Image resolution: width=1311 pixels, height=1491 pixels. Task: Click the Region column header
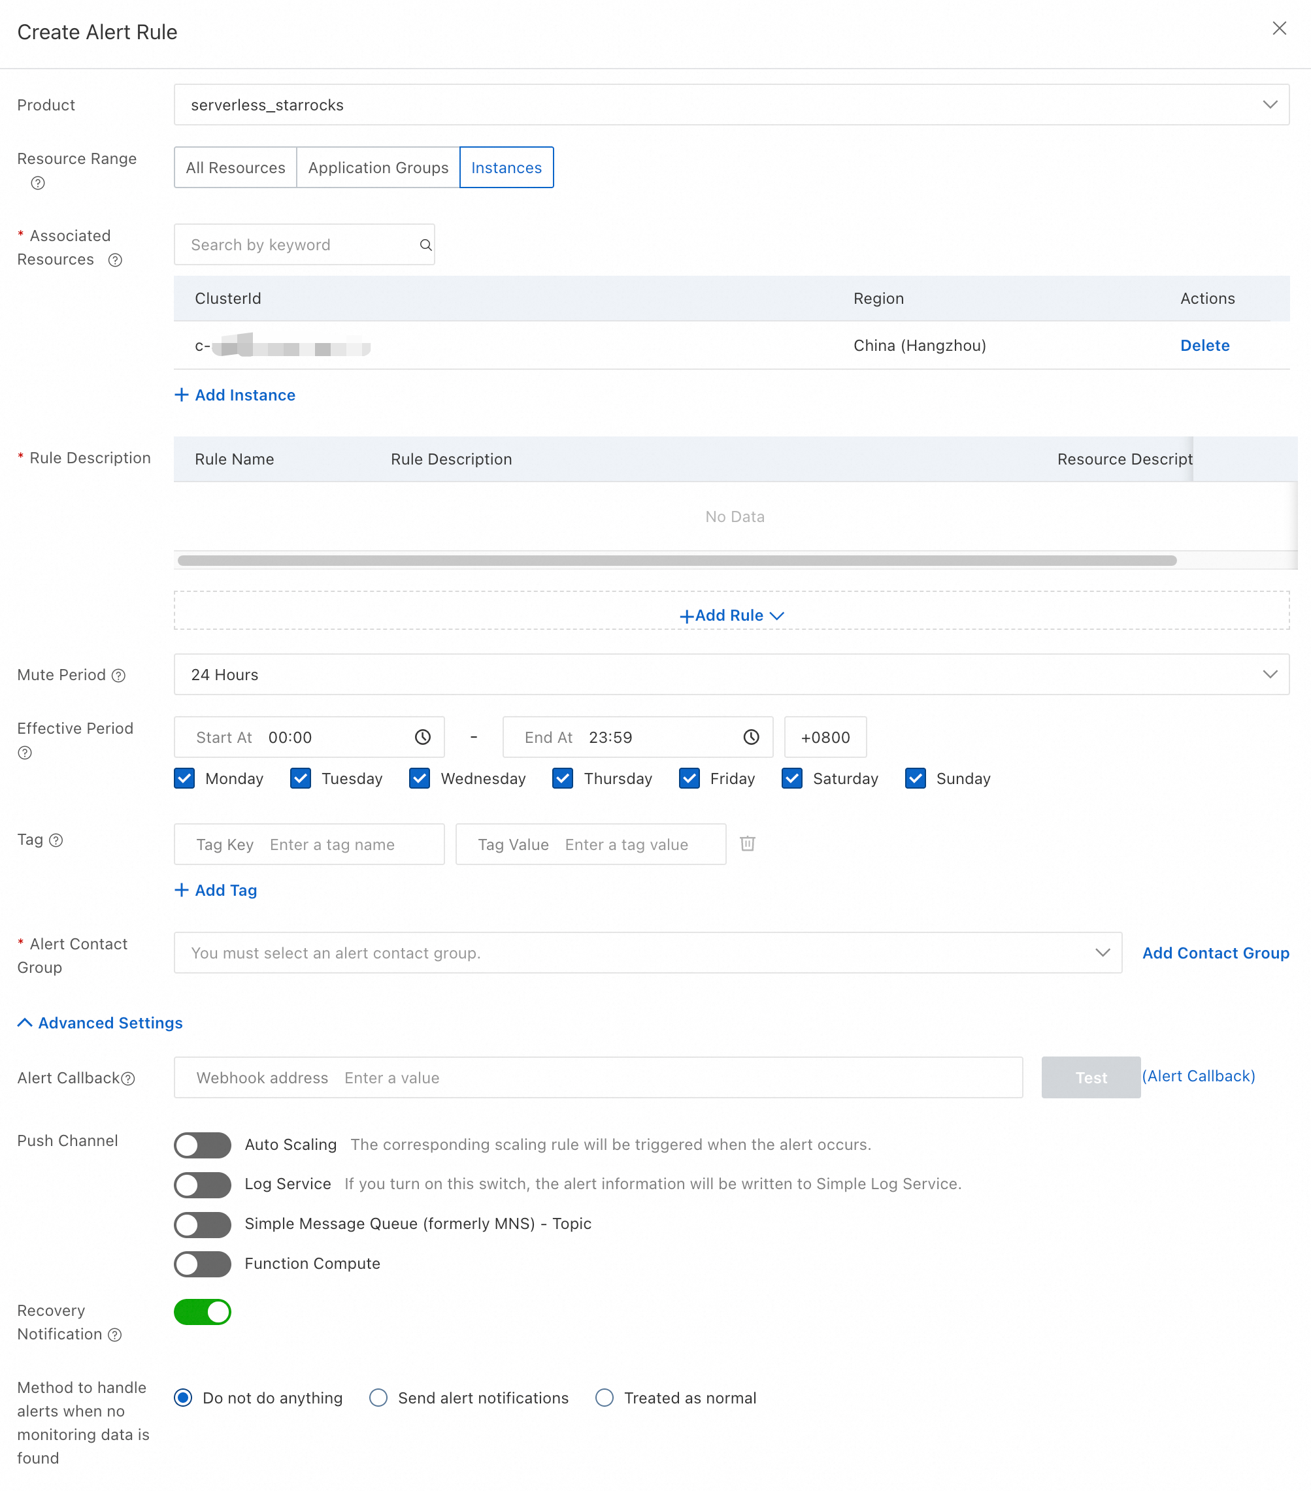point(878,299)
